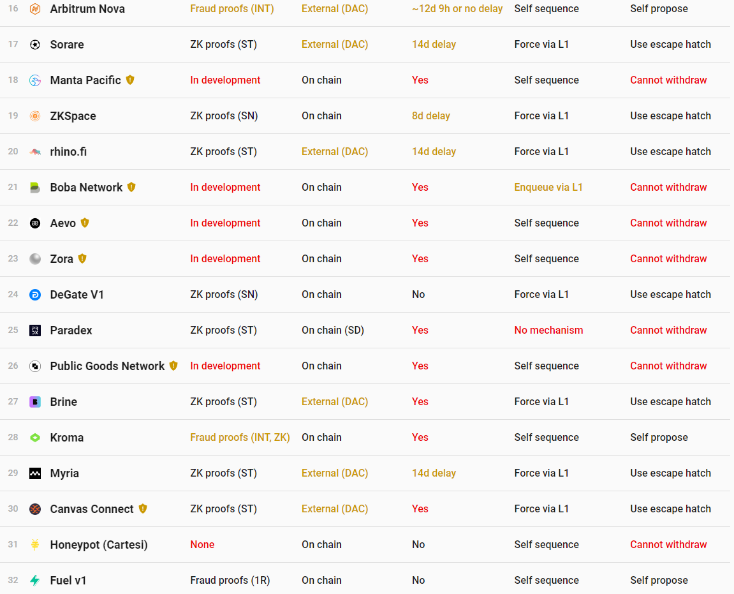Viewport: 734px width, 594px height.
Task: Click the Boba Network warning shield
Action: tap(131, 188)
